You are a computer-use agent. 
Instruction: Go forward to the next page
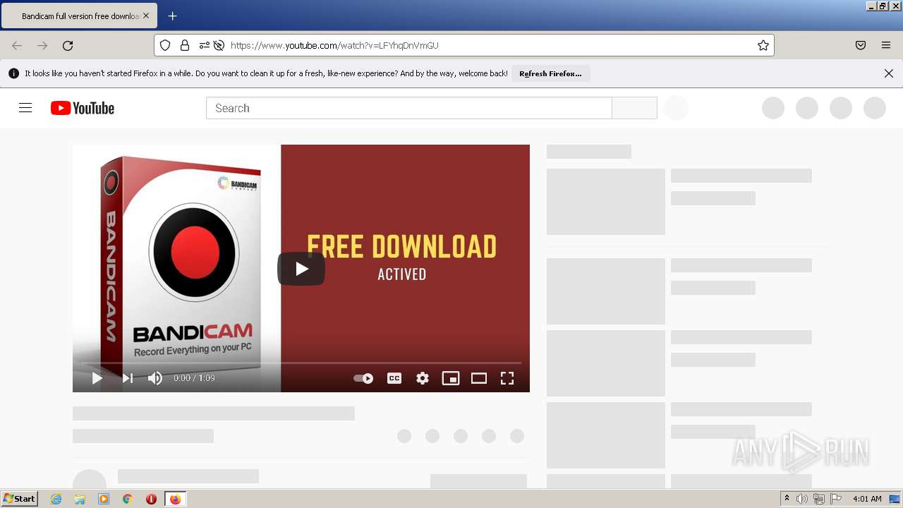[42, 45]
